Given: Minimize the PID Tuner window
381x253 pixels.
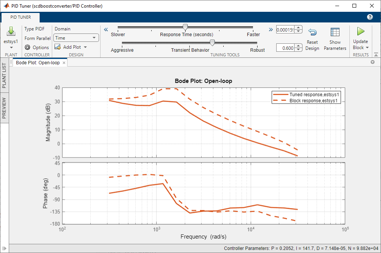Looking at the screenshot, I should (337, 6).
